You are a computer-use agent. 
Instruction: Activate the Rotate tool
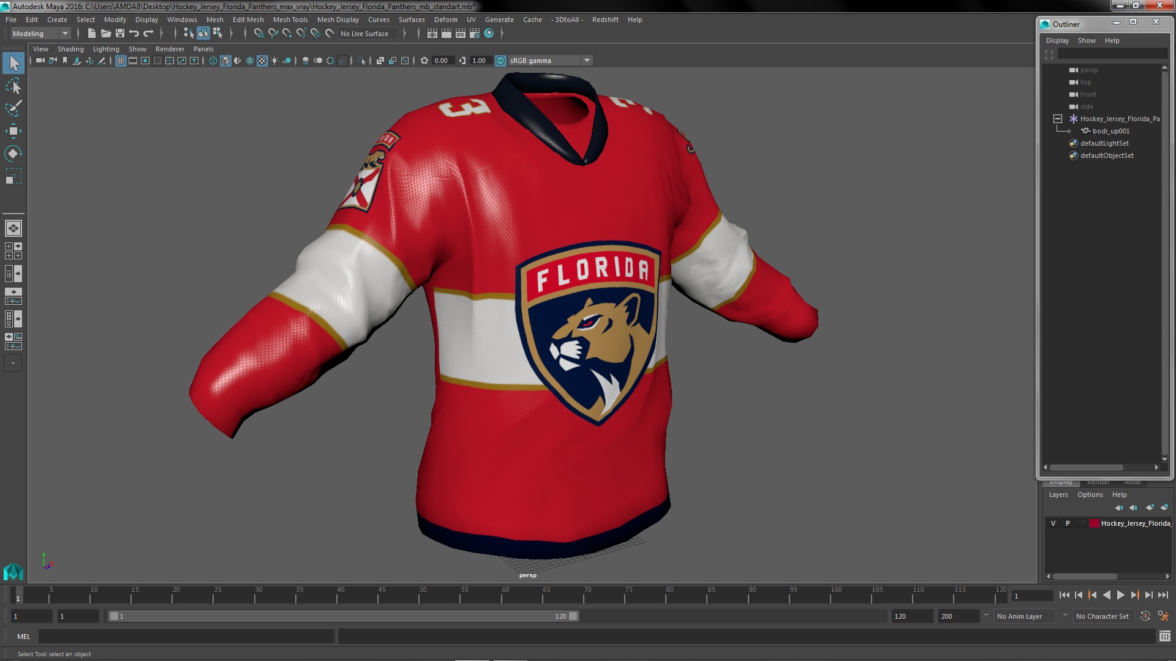pyautogui.click(x=13, y=153)
